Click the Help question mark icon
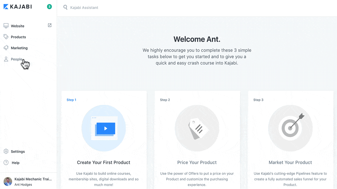Image resolution: width=337 pixels, height=189 pixels. click(x=6, y=162)
